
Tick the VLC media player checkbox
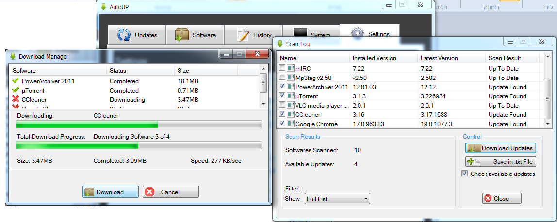(x=282, y=105)
